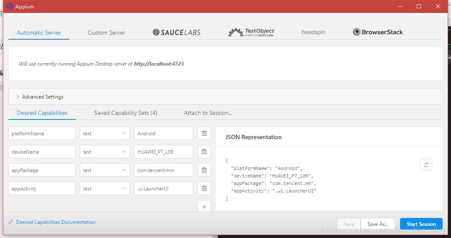Edit the appActivity name field
This screenshot has width=451, height=238.
[42, 189]
